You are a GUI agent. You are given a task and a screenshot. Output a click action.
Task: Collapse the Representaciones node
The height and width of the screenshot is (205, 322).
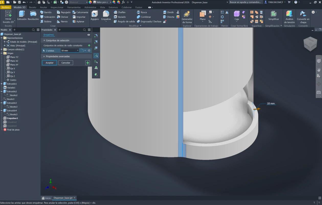click(x=2, y=38)
